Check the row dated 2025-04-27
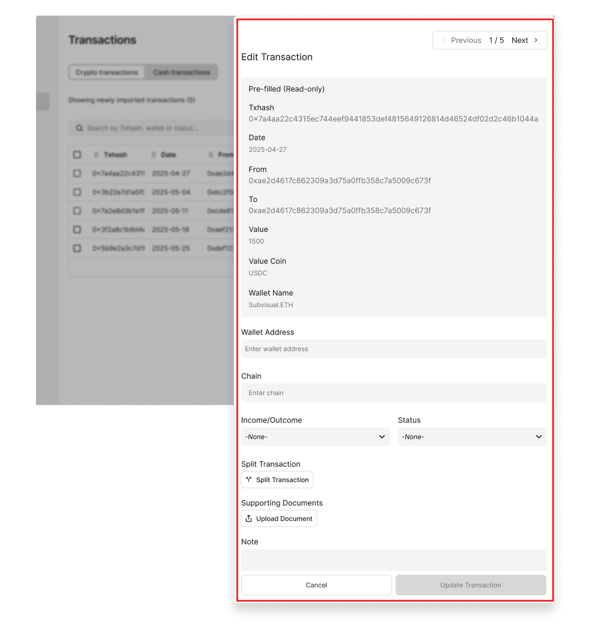This screenshot has height=634, width=602. point(77,173)
